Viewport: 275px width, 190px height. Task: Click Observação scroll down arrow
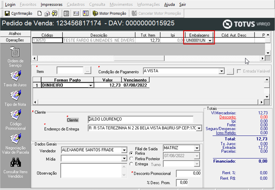[x=124, y=175]
